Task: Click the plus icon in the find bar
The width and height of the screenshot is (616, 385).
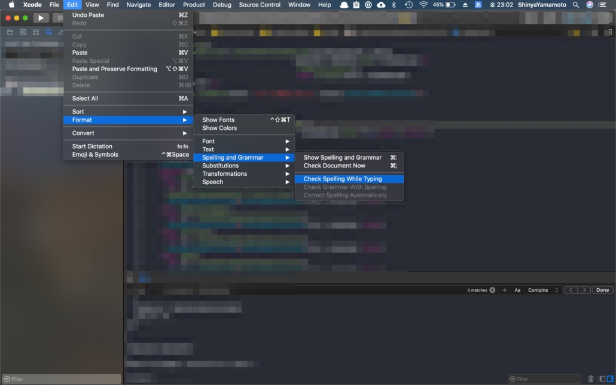Action: pyautogui.click(x=505, y=290)
